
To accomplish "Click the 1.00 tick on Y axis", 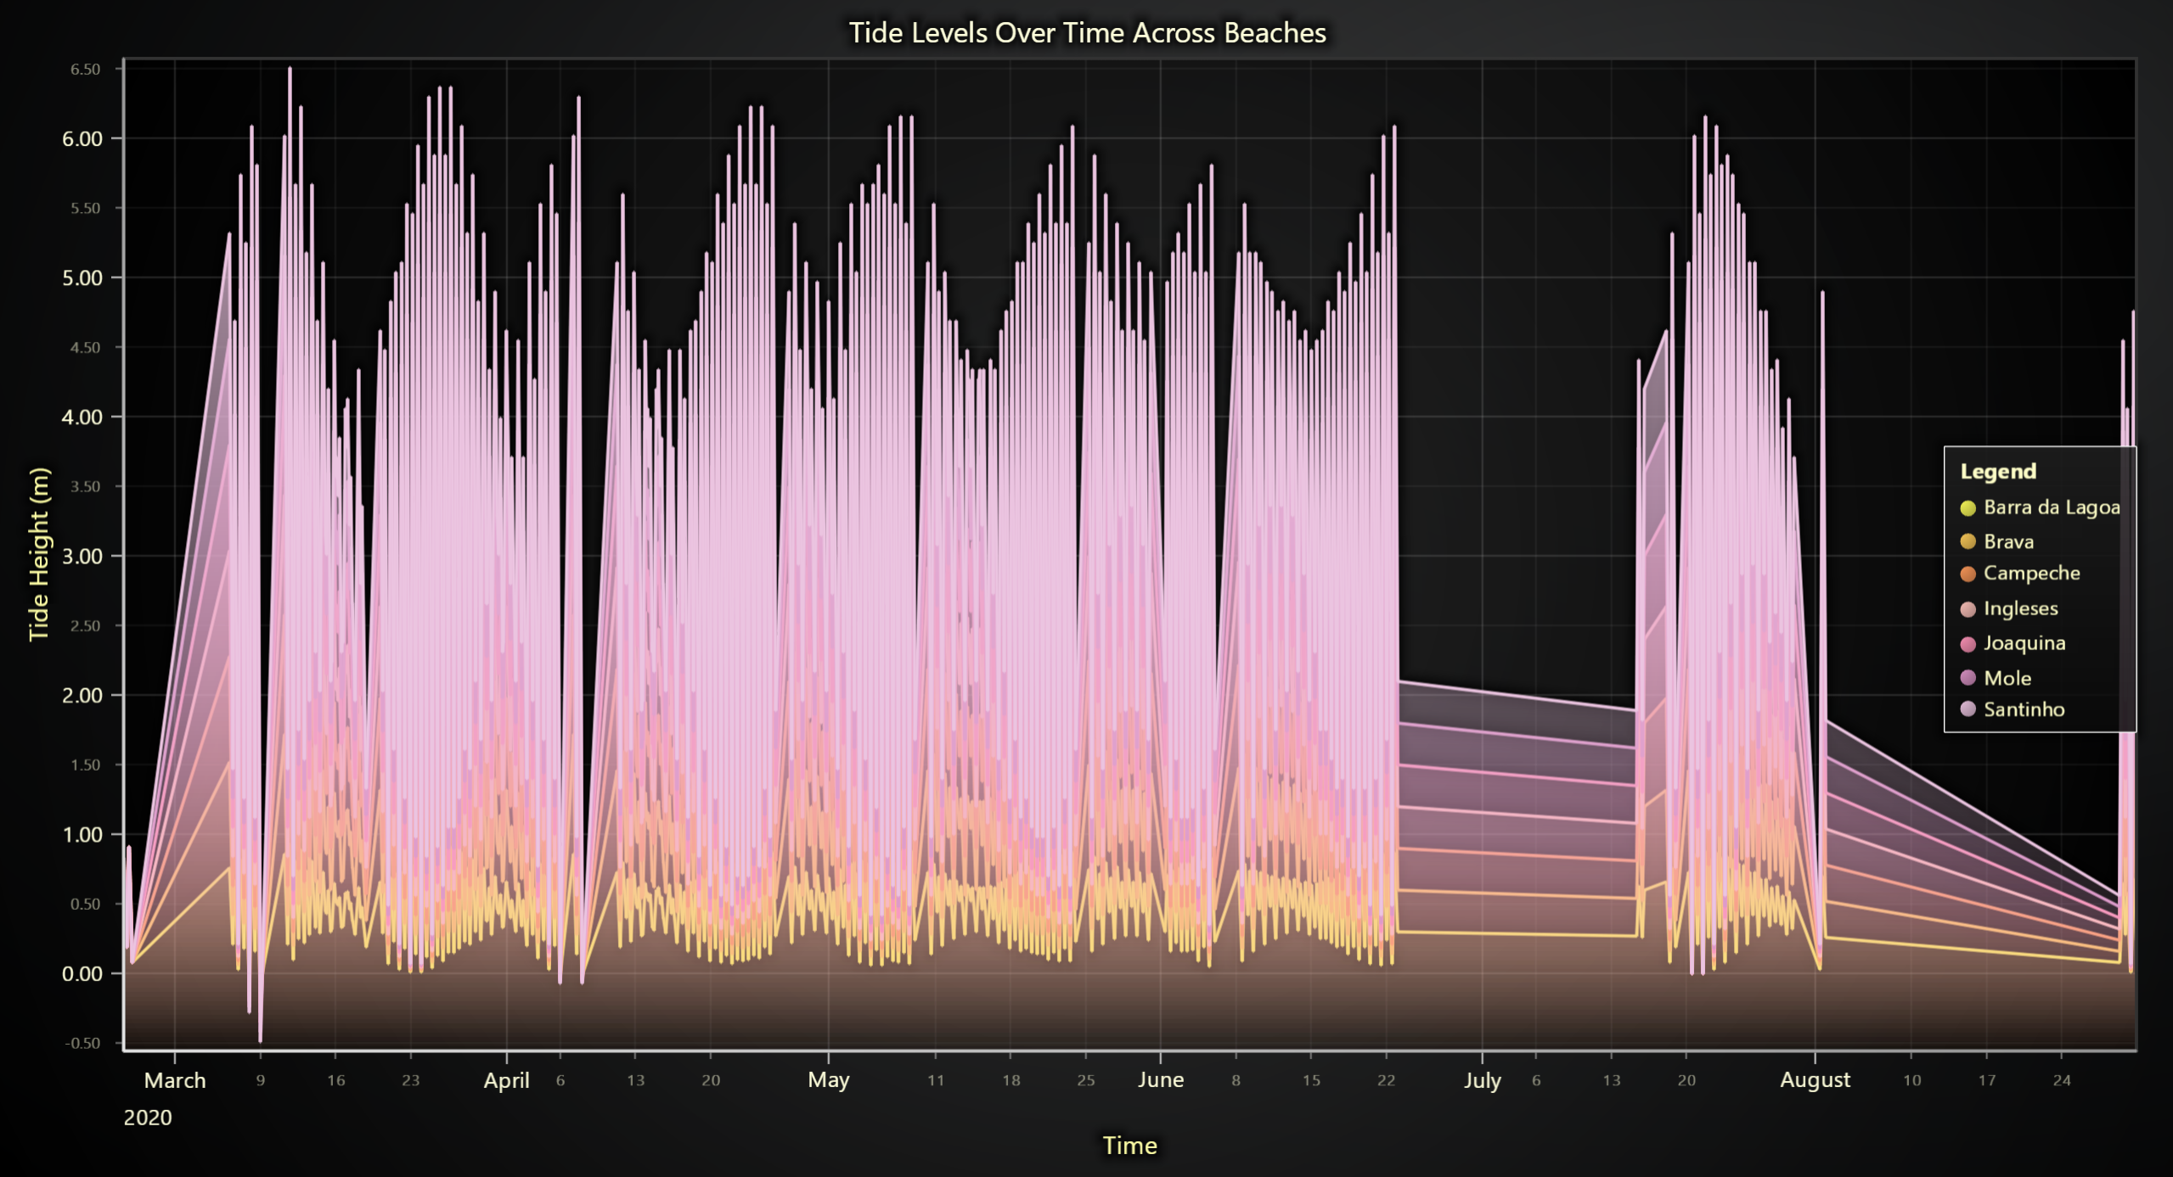I will [x=82, y=835].
